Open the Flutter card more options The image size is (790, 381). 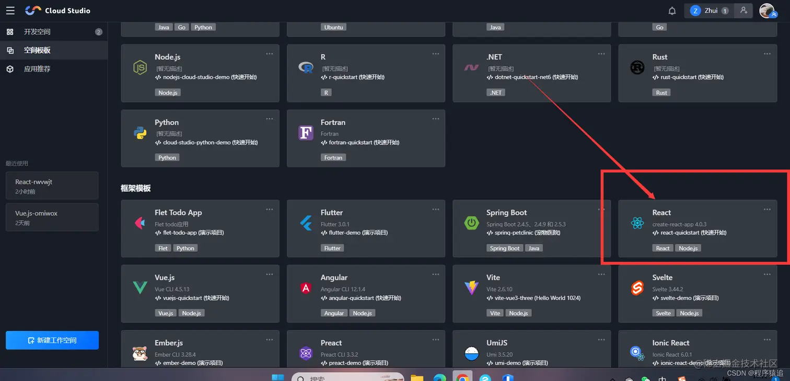coord(436,210)
